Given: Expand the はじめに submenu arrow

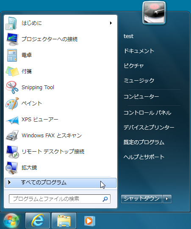Looking at the screenshot, I should [x=111, y=23].
